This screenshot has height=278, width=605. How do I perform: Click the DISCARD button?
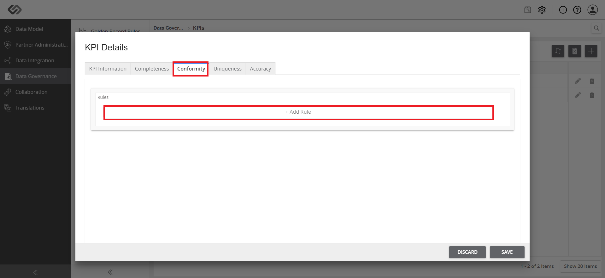click(x=467, y=252)
